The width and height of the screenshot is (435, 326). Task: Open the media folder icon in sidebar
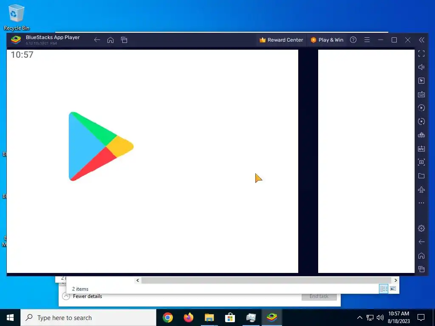[421, 176]
